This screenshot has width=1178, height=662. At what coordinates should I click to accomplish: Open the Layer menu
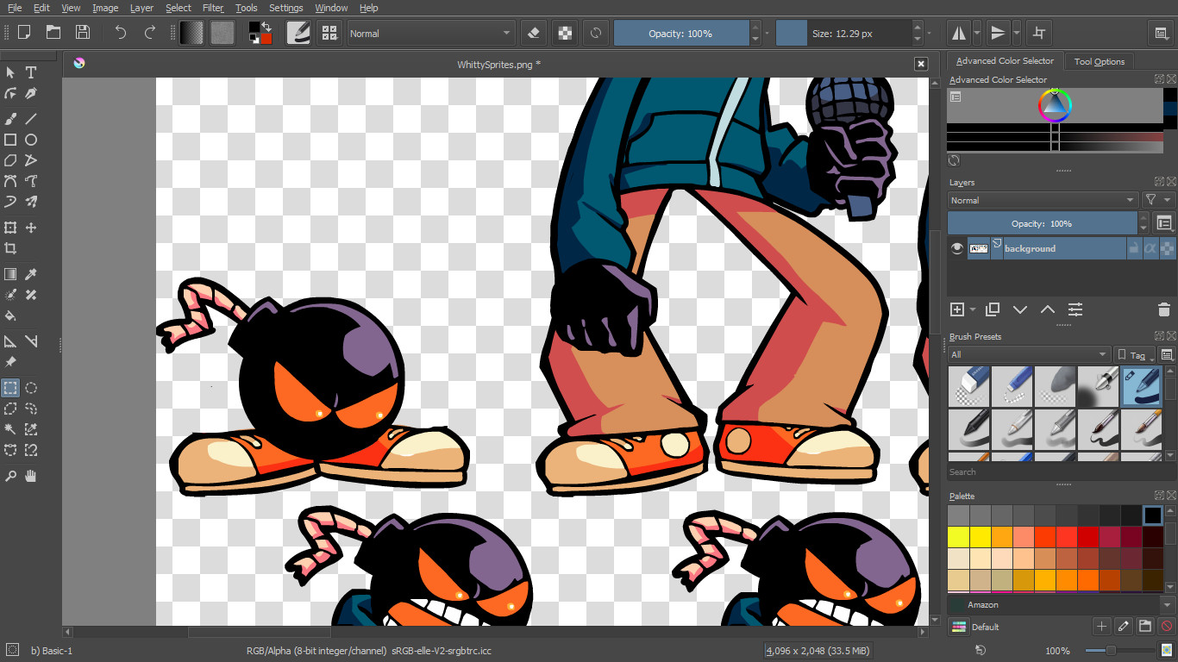coord(141,8)
